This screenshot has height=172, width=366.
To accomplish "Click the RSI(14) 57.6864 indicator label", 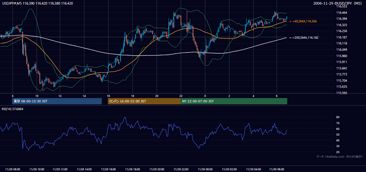I will pyautogui.click(x=13, y=109).
